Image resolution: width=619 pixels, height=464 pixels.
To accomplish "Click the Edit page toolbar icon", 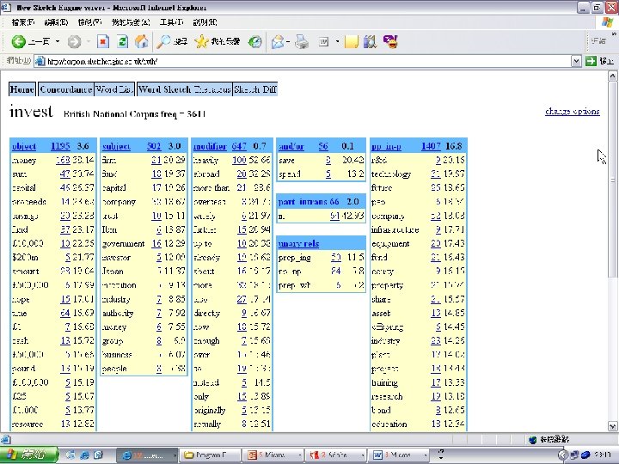I will [324, 41].
